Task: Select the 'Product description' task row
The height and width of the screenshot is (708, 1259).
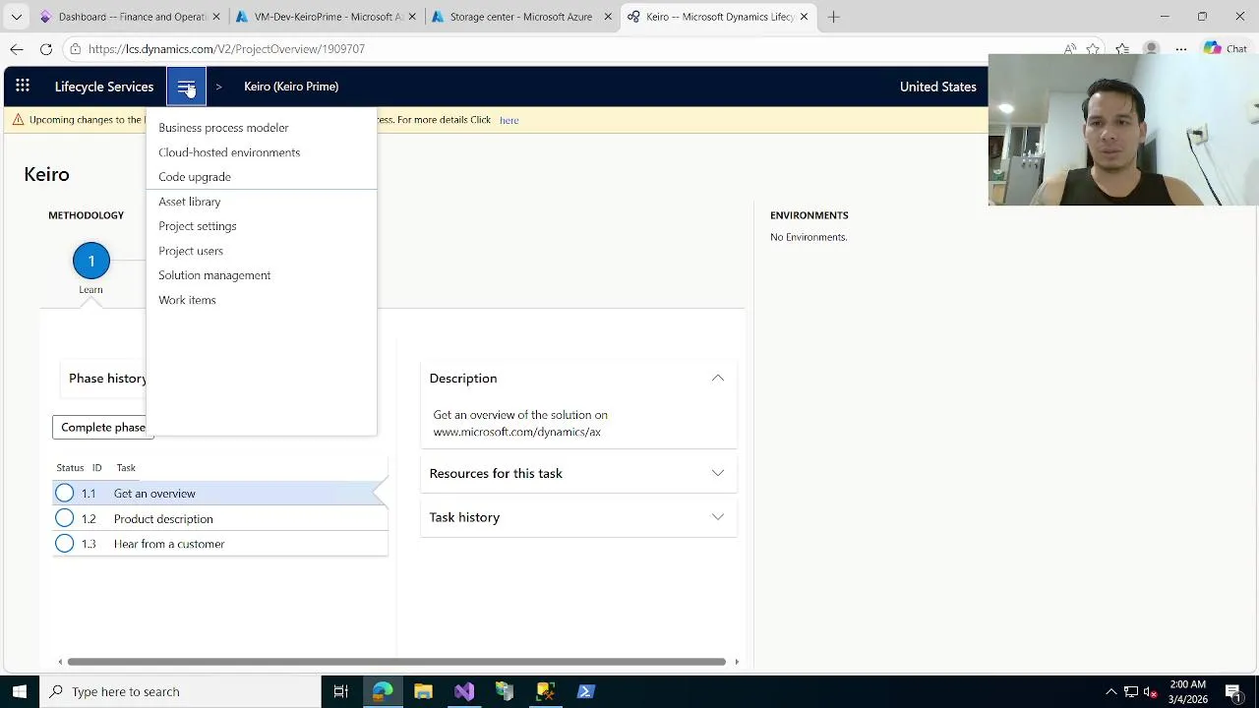Action: 220,518
